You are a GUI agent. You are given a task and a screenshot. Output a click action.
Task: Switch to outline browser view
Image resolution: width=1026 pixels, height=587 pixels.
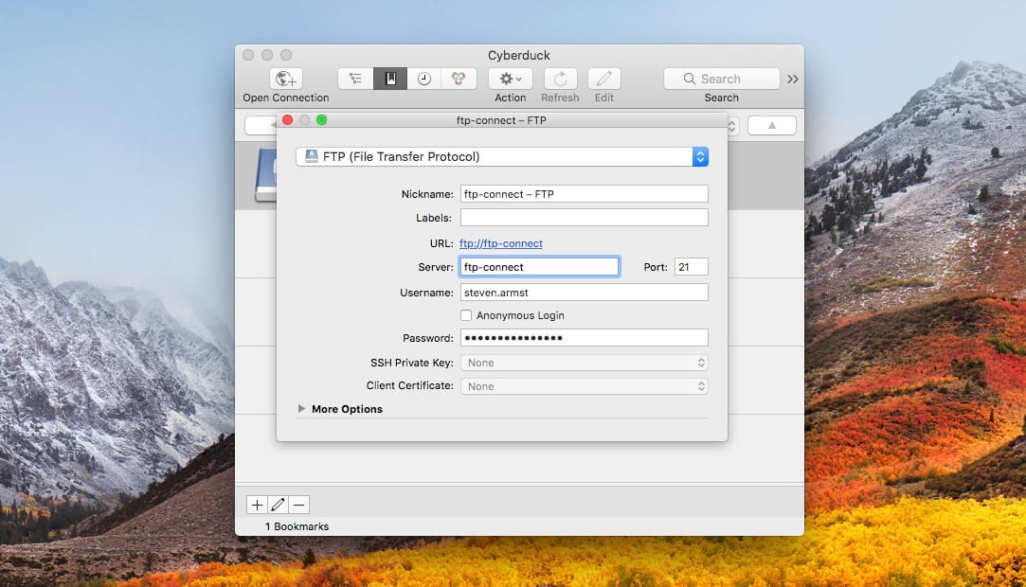click(x=355, y=80)
